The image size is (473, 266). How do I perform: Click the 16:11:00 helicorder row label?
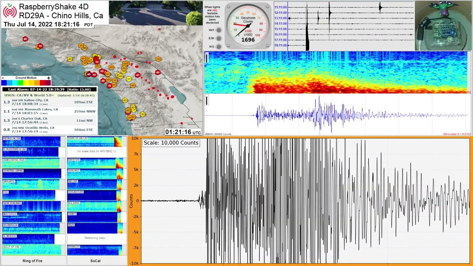tap(280, 34)
